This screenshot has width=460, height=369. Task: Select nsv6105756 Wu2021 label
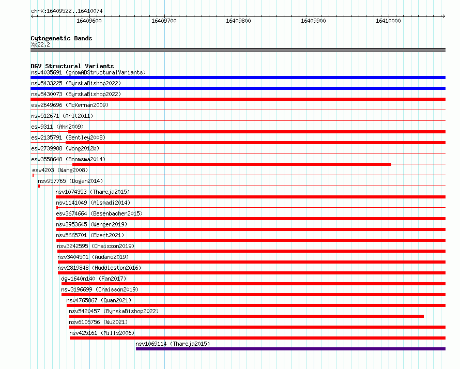coord(98,322)
